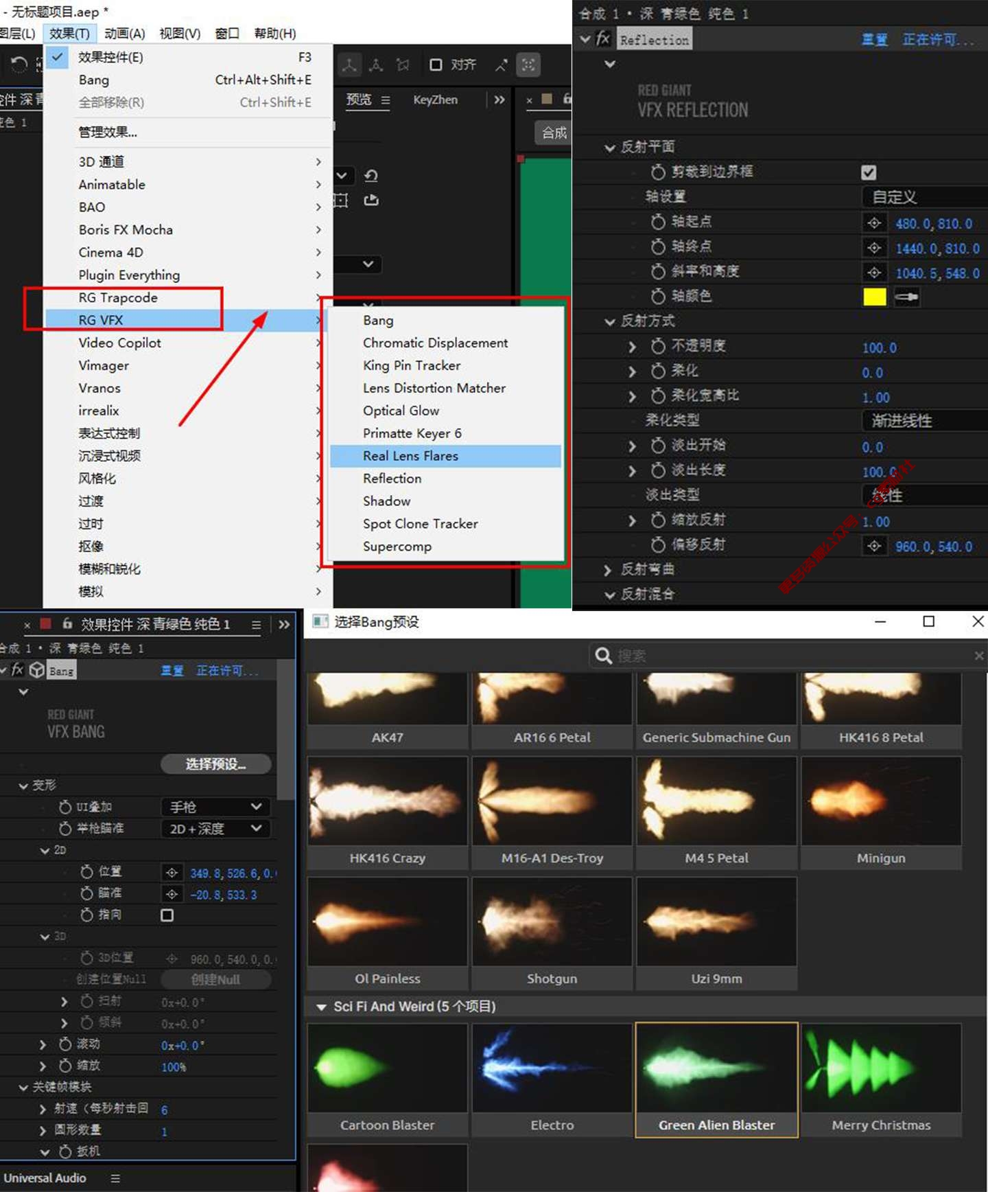The height and width of the screenshot is (1192, 988).
Task: Open the 动画(A) menu
Action: pyautogui.click(x=125, y=34)
